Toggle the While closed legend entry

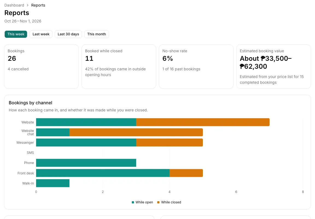point(169,202)
